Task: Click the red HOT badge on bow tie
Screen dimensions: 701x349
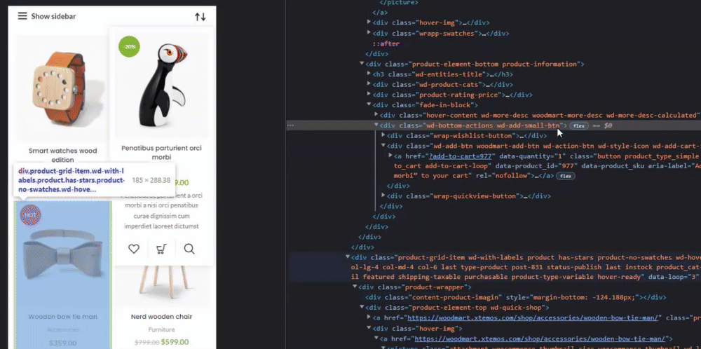Action: tap(30, 215)
